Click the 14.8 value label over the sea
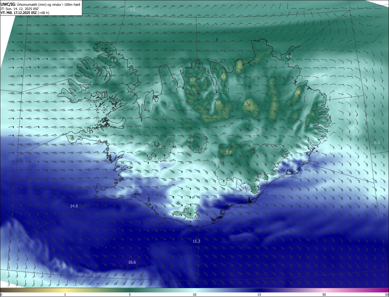The height and width of the screenshot is (297, 389). [x=74, y=206]
